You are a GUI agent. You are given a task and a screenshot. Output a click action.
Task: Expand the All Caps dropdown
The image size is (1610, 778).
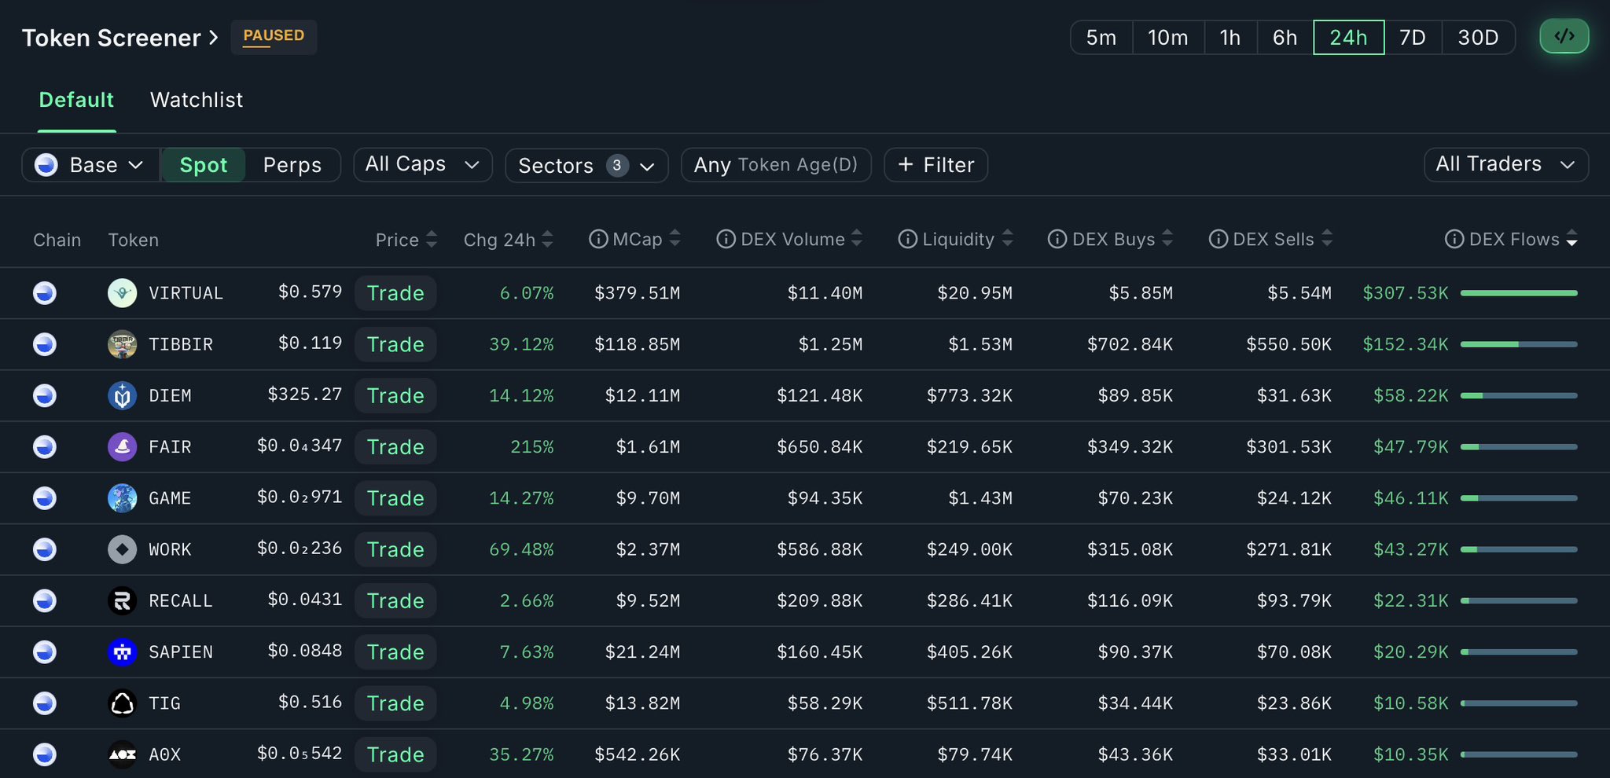click(x=422, y=164)
